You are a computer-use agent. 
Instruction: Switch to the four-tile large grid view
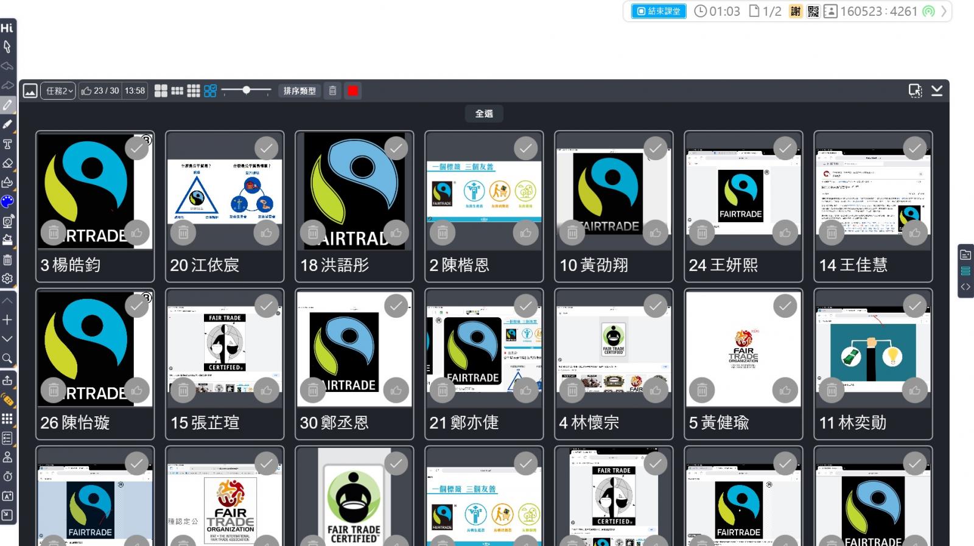point(161,91)
